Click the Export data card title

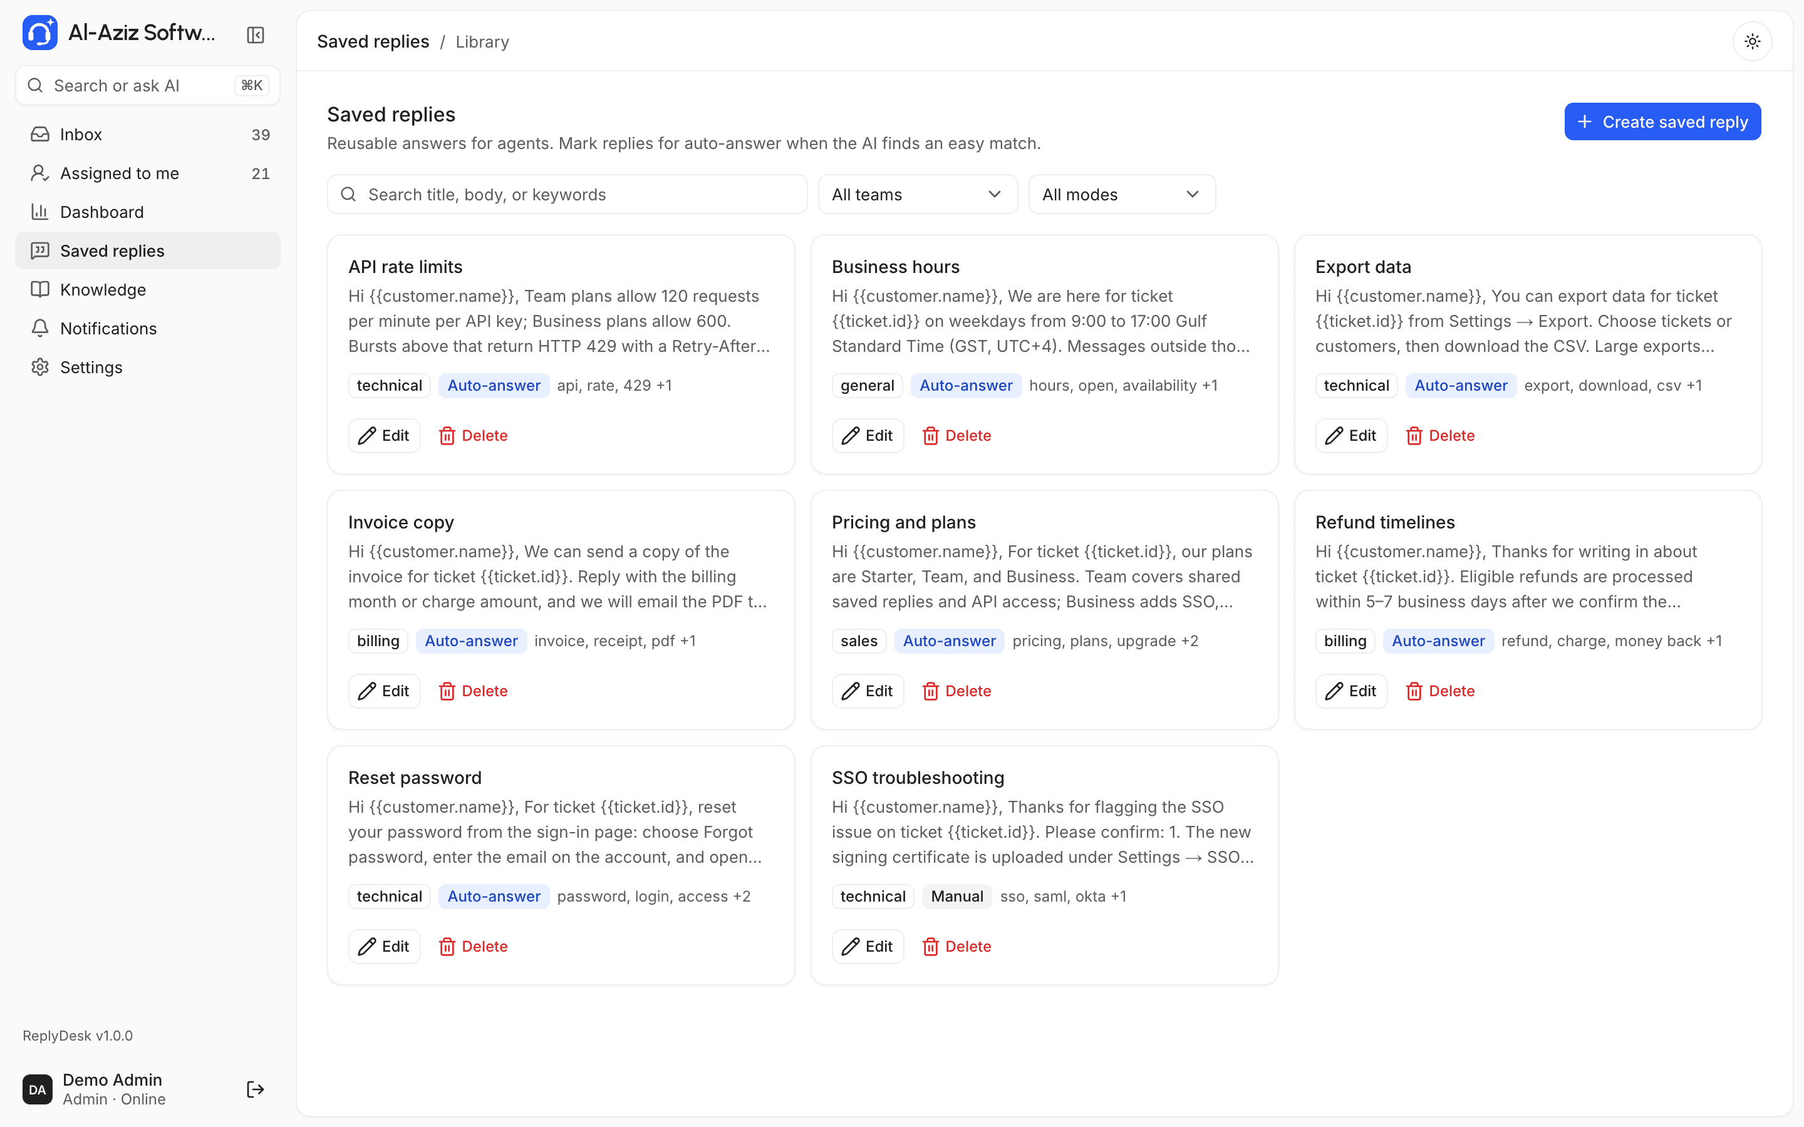(1362, 267)
